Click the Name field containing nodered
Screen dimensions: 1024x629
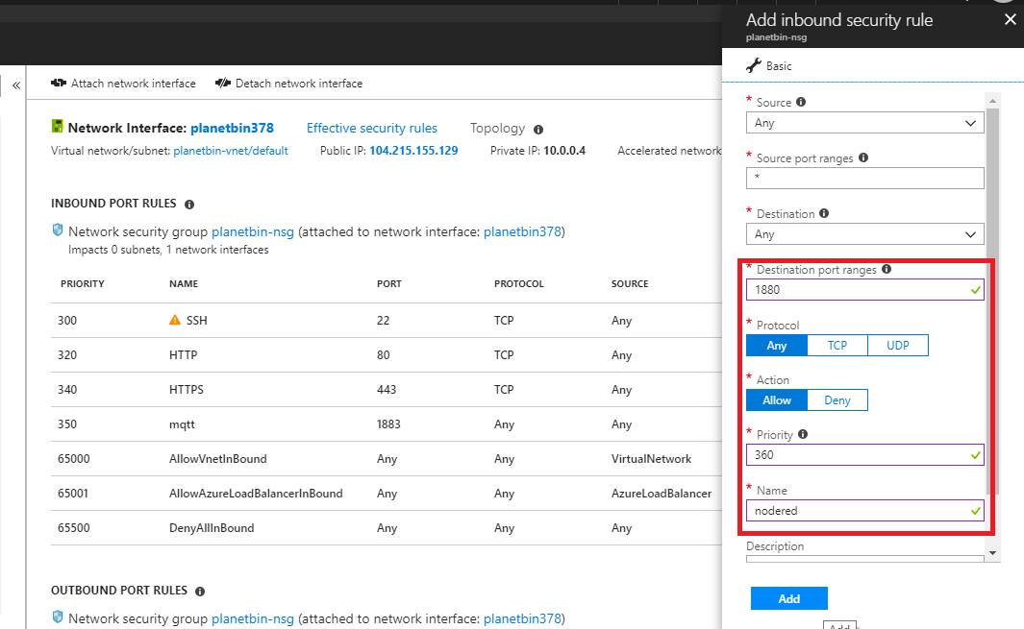point(864,510)
